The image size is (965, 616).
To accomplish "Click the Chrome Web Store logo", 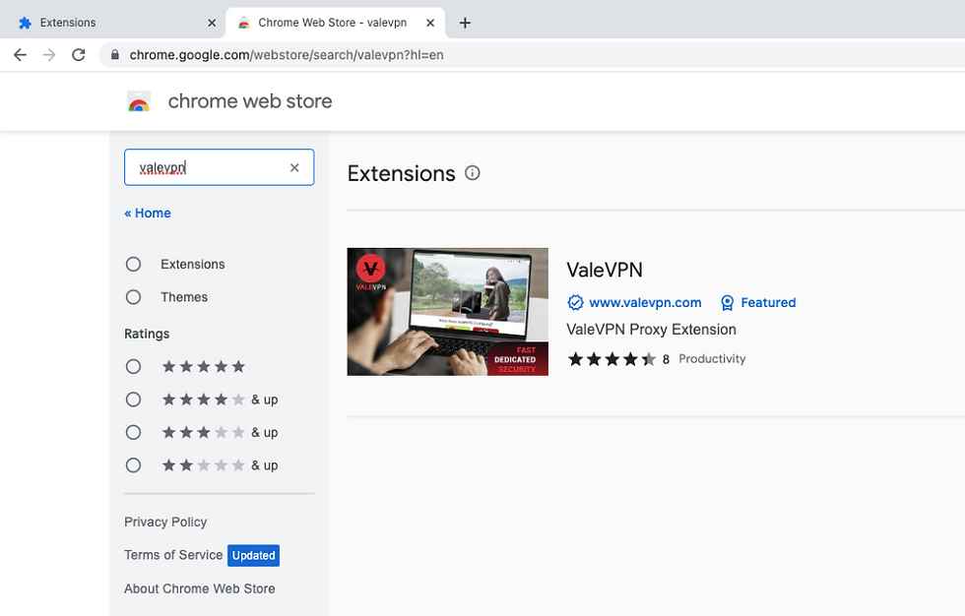I will [x=139, y=101].
